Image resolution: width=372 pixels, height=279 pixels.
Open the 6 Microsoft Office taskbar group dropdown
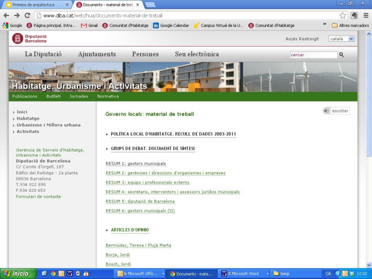click(x=163, y=274)
